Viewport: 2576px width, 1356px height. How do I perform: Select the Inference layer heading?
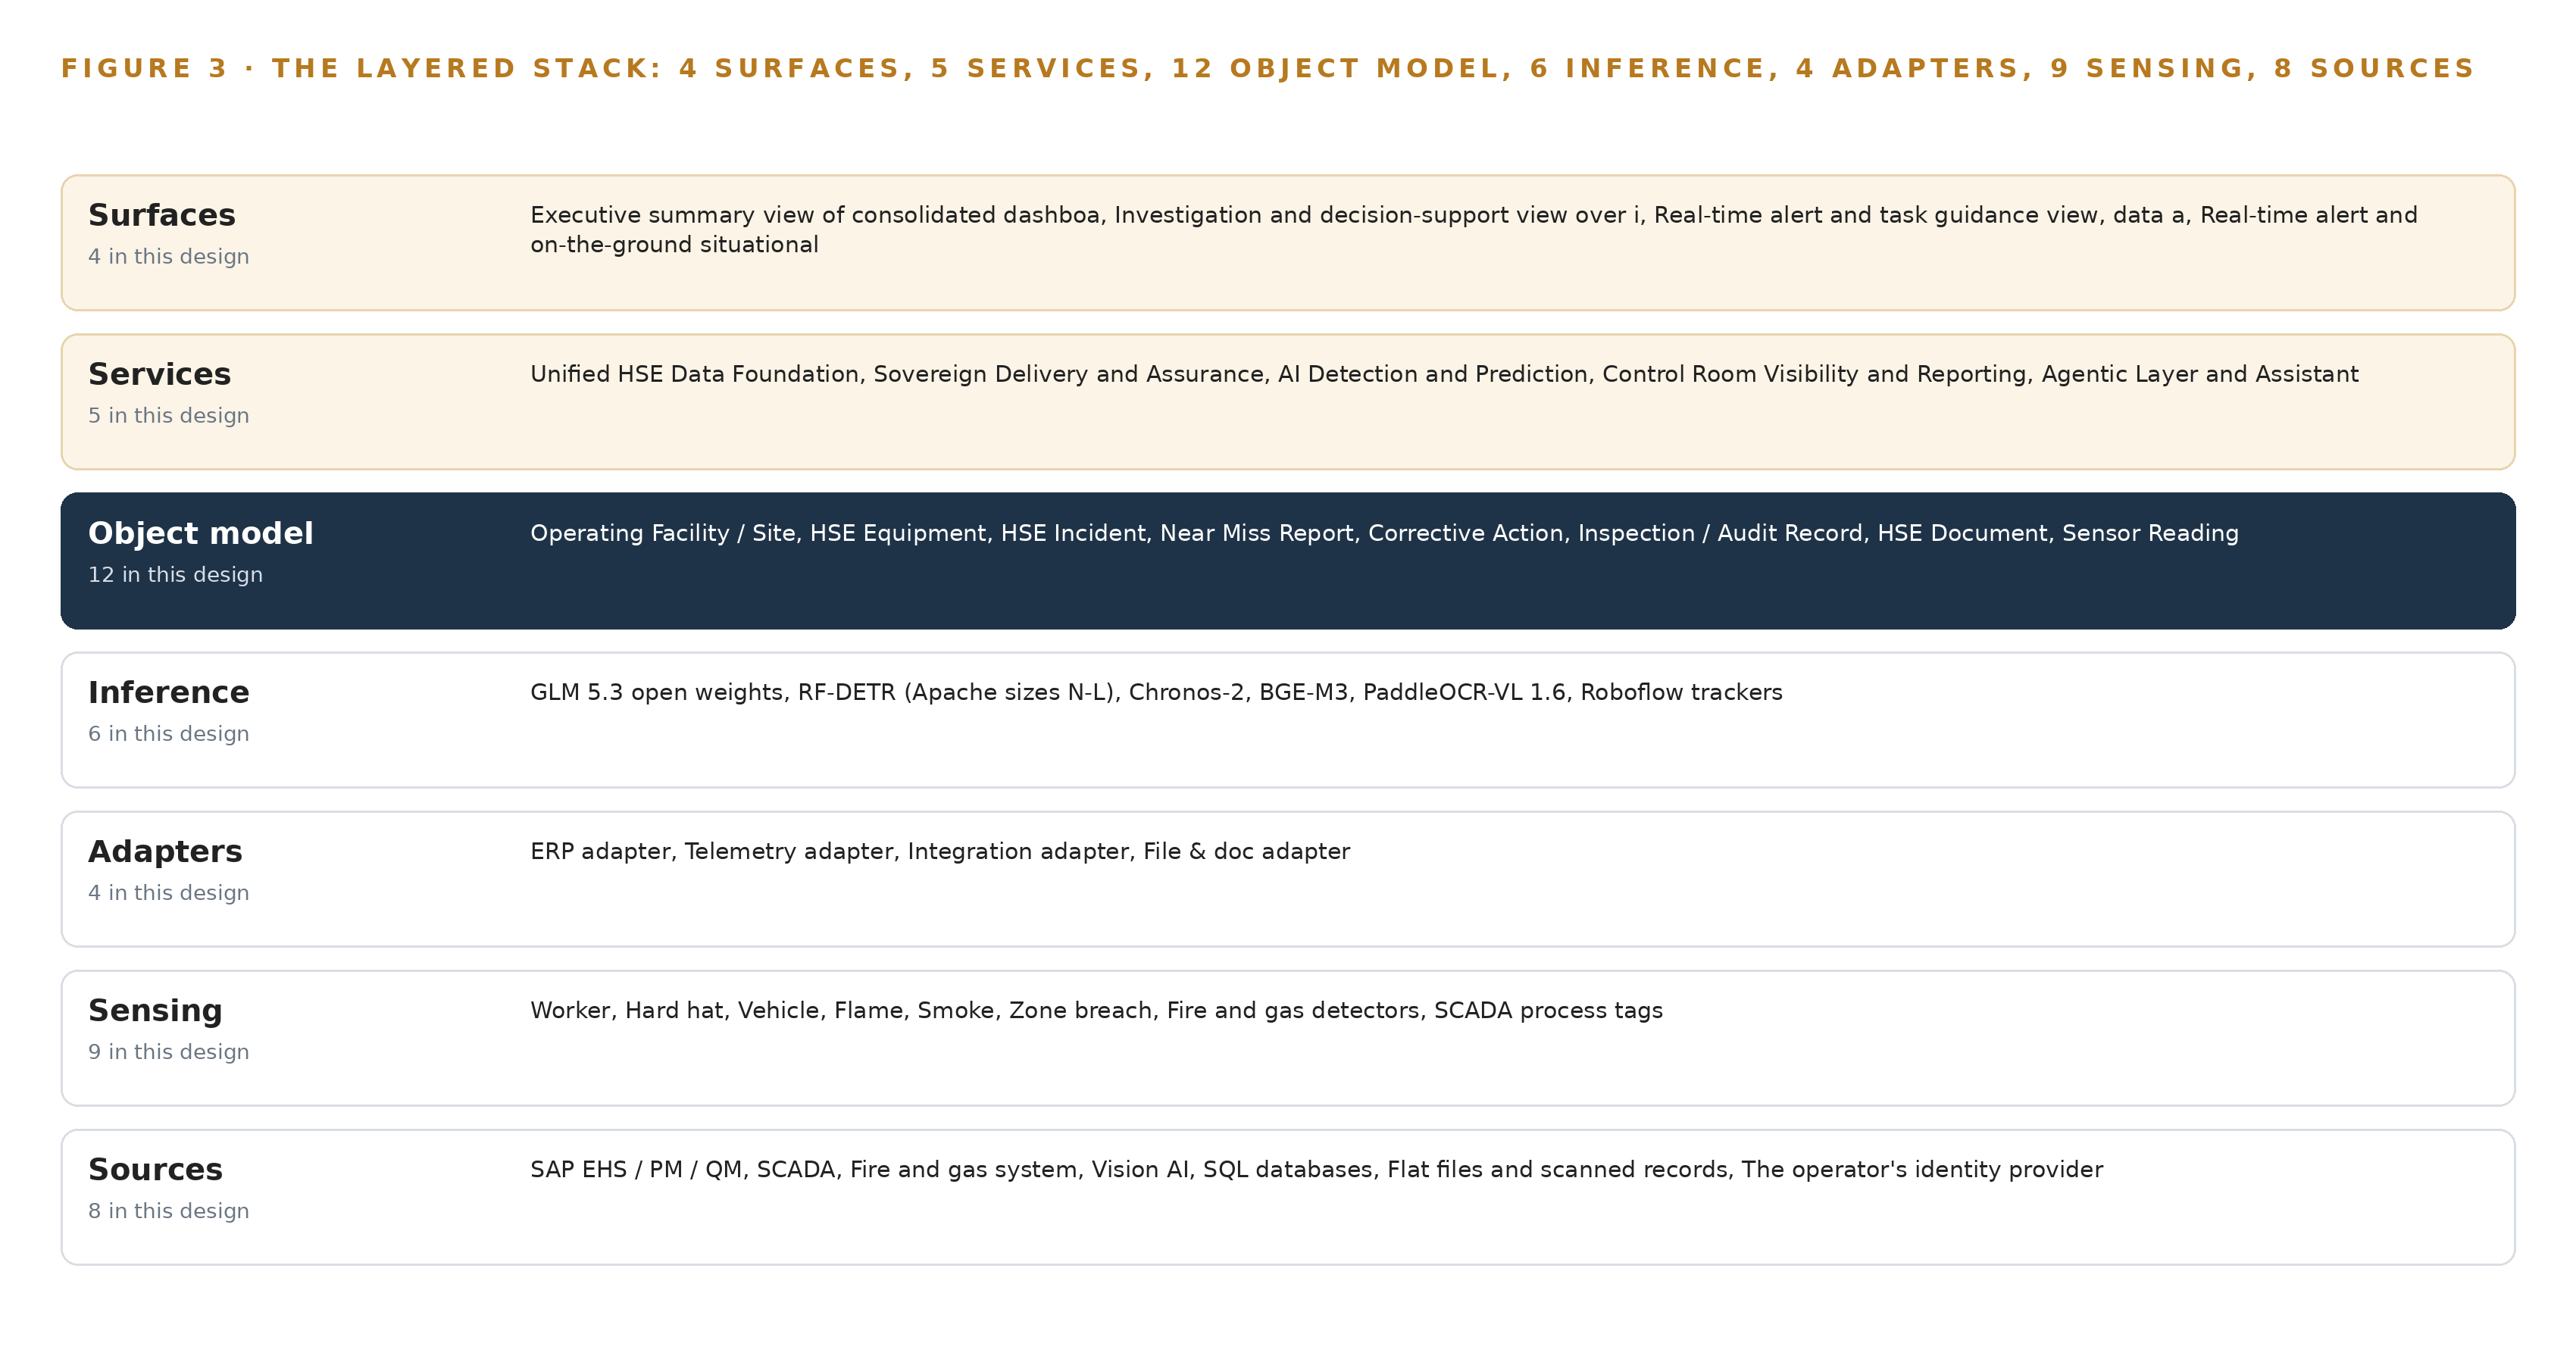pos(169,692)
